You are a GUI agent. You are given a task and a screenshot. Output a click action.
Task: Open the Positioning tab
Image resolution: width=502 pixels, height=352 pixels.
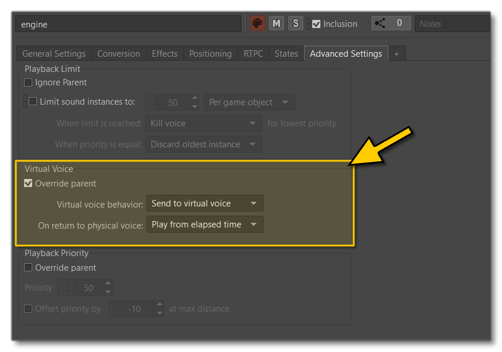(x=210, y=54)
